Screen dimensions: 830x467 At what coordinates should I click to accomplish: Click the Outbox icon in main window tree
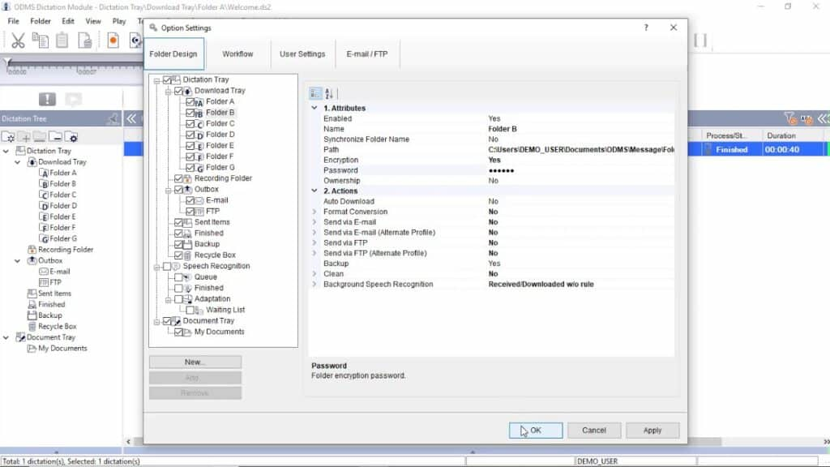pos(32,260)
